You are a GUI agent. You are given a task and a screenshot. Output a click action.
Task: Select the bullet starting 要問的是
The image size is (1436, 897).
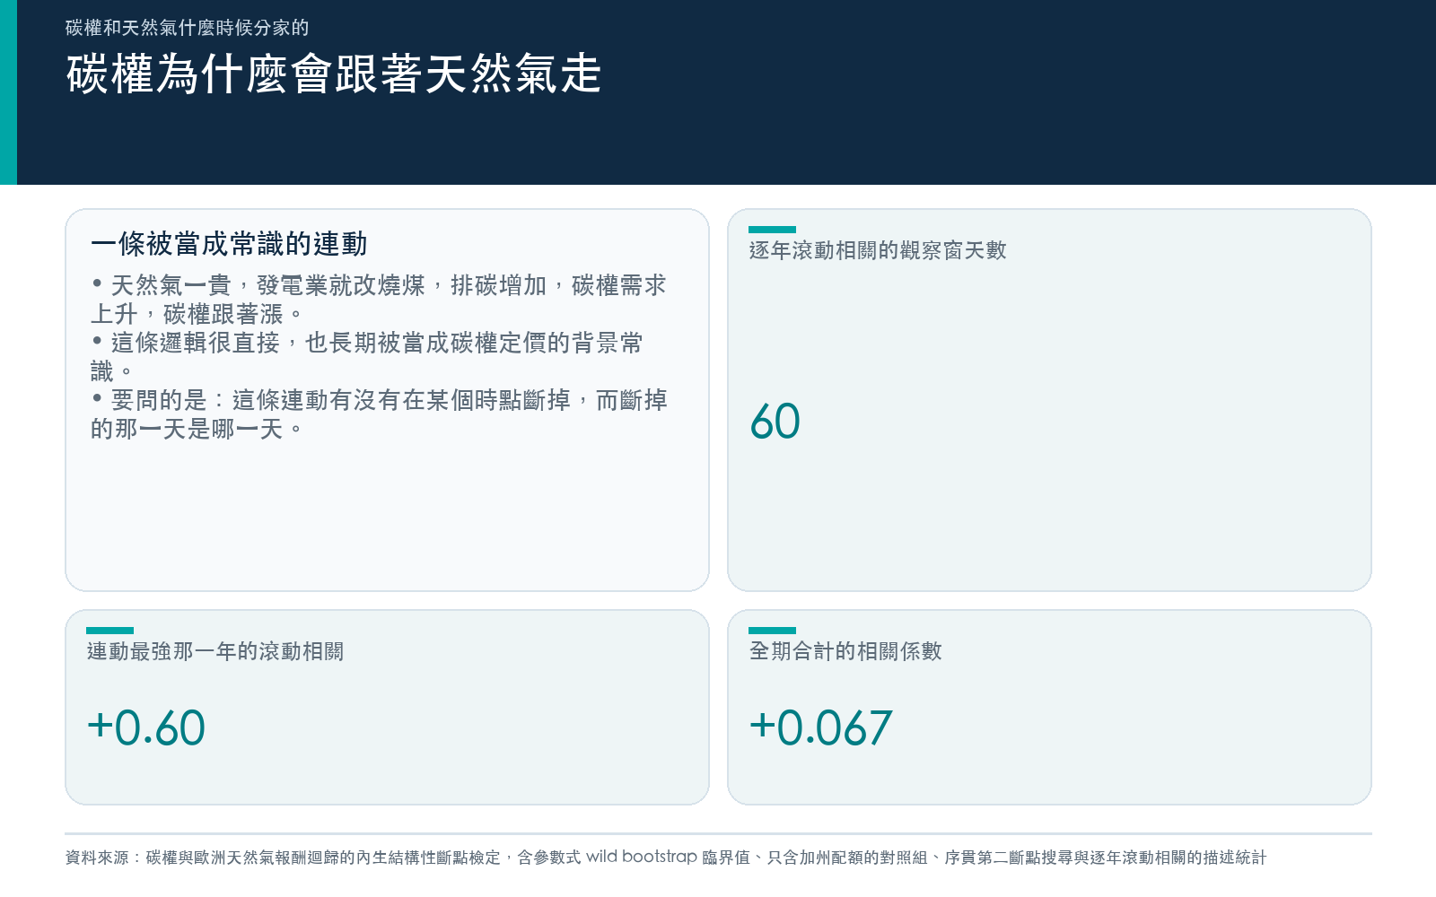(379, 414)
